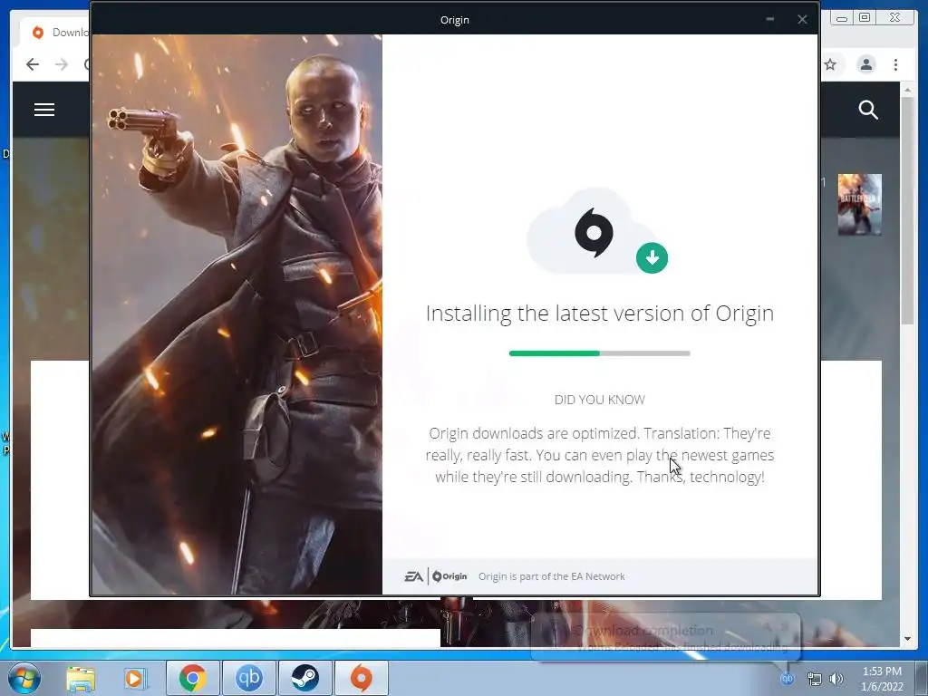Viewport: 928px width, 696px height.
Task: Click the volume speaker tray icon
Action: (836, 679)
